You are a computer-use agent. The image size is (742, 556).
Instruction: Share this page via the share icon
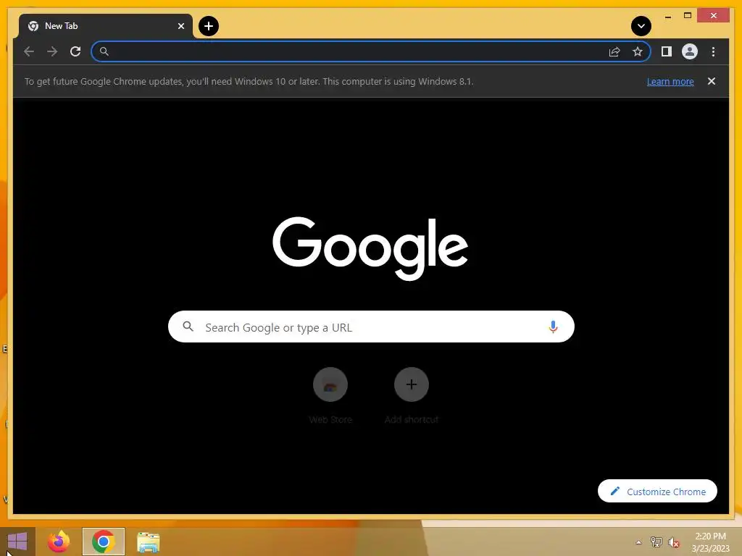(x=614, y=51)
